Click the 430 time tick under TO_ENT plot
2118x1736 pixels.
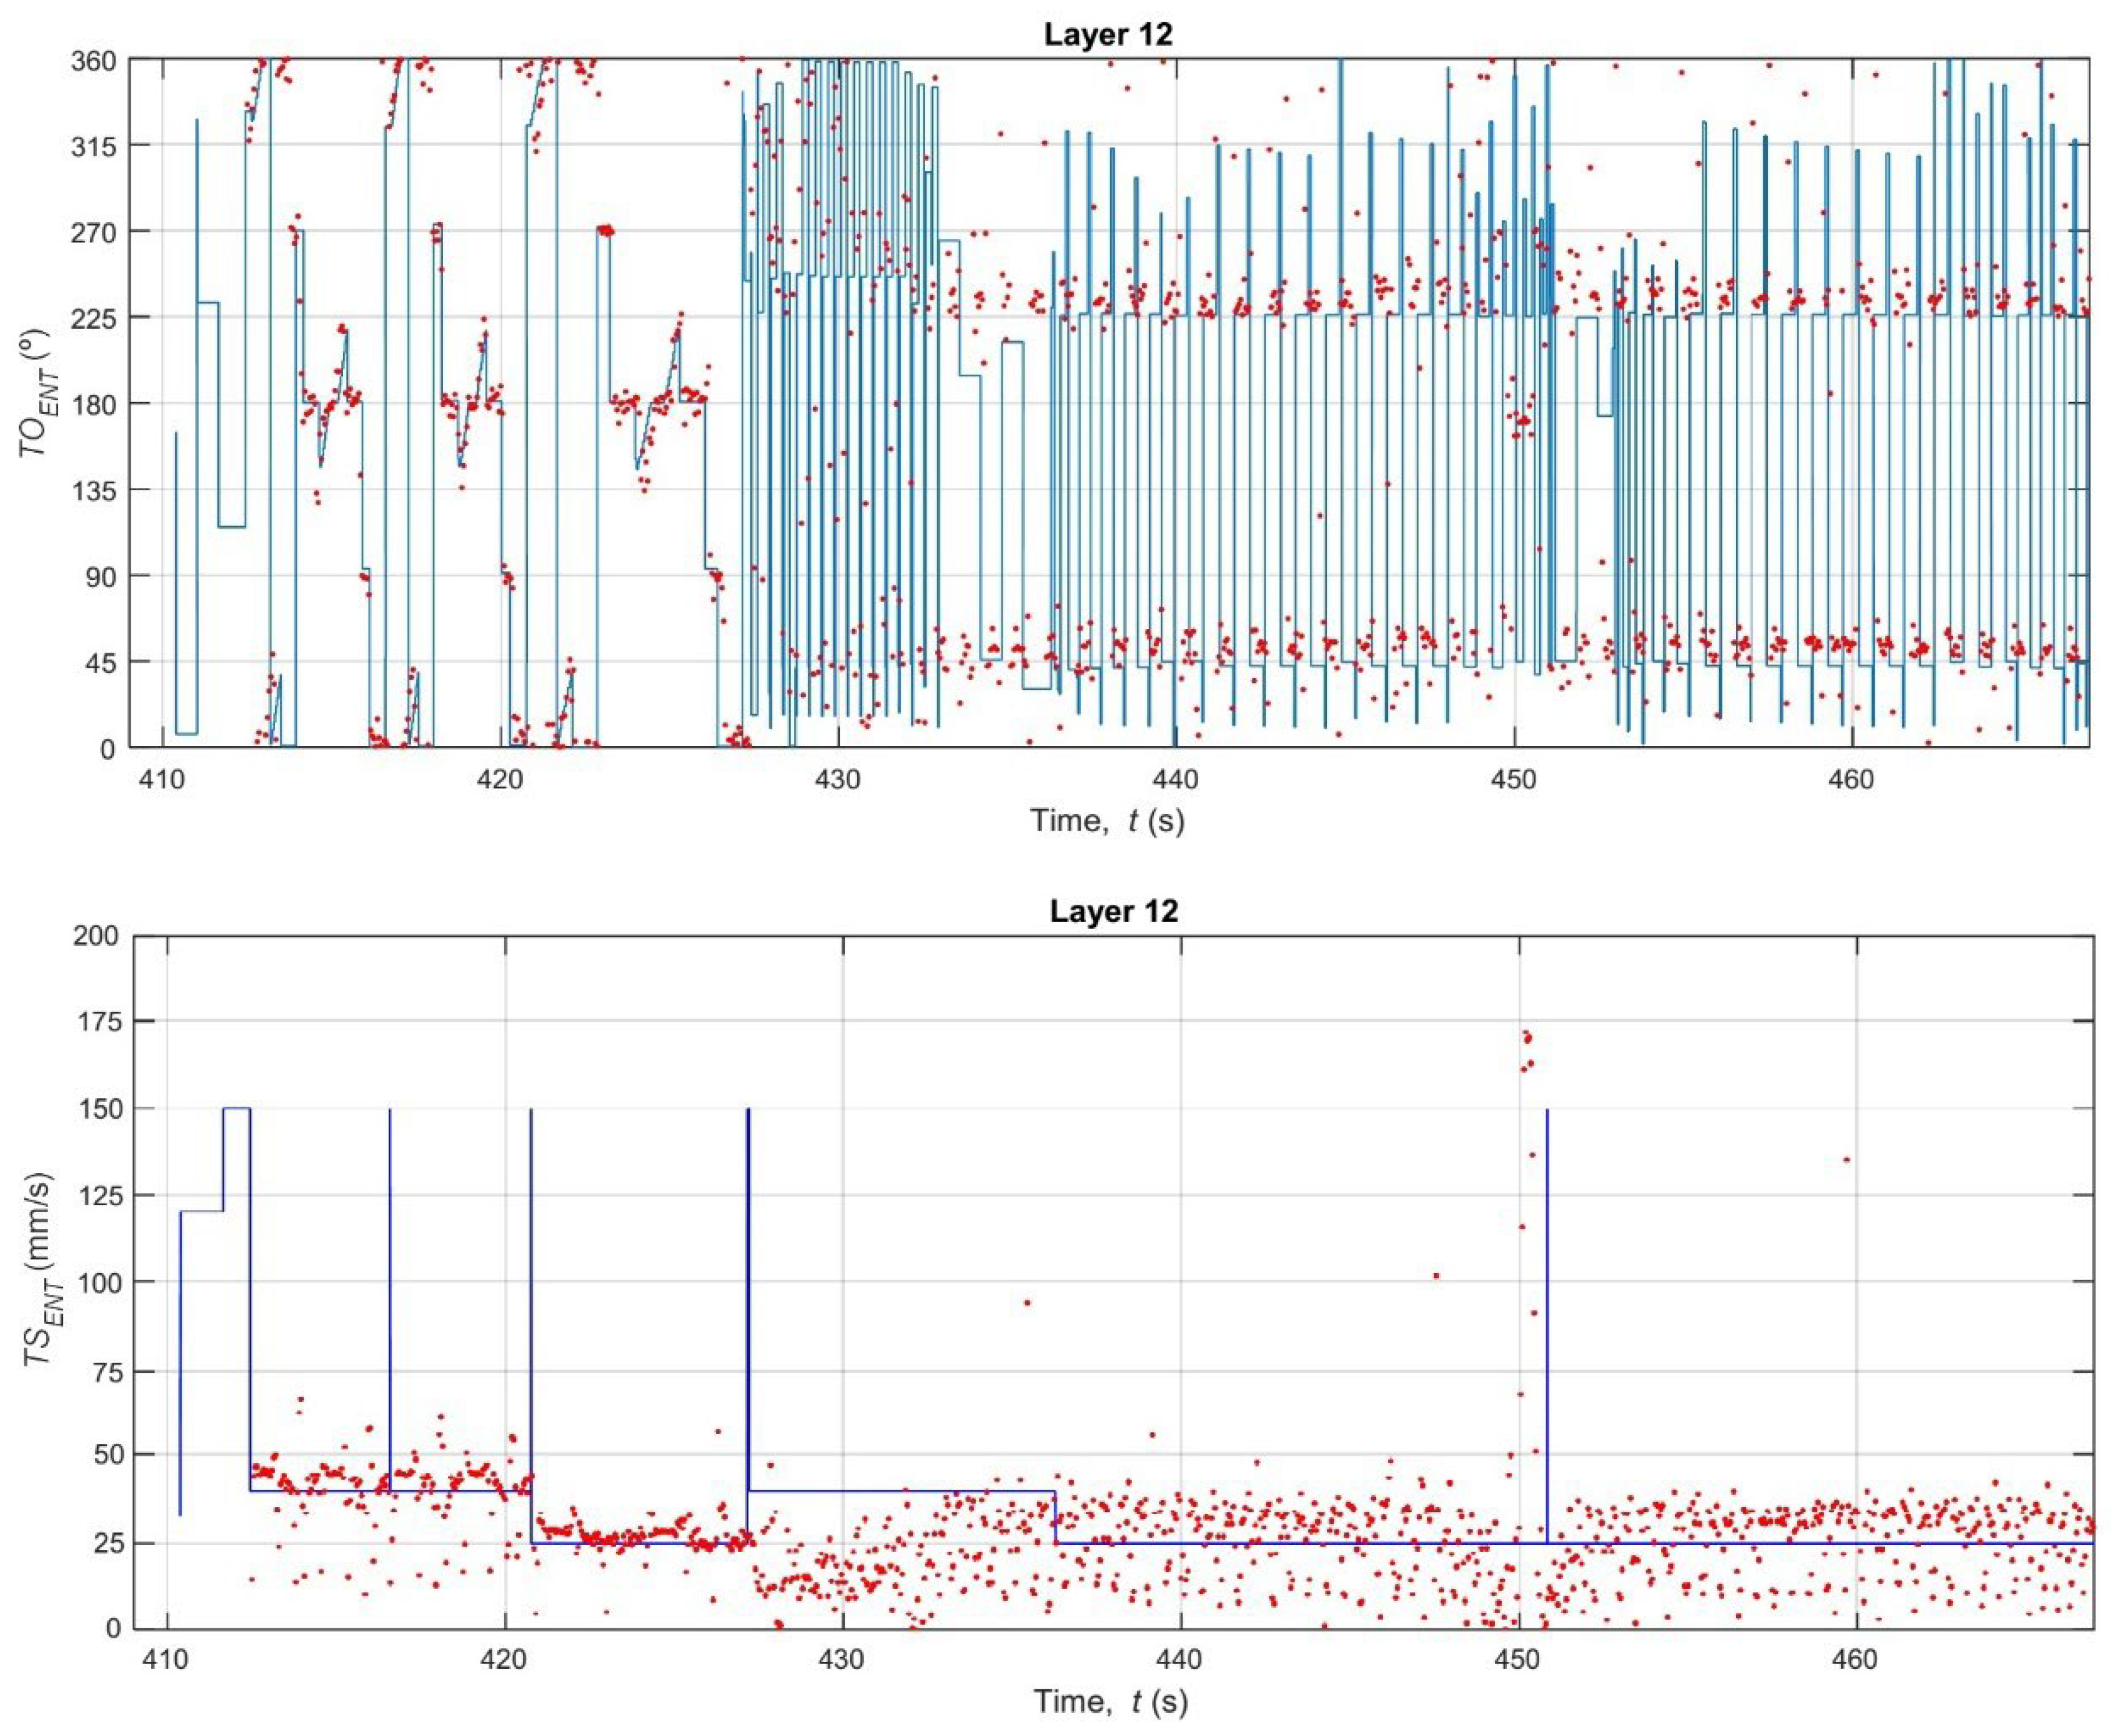837,778
